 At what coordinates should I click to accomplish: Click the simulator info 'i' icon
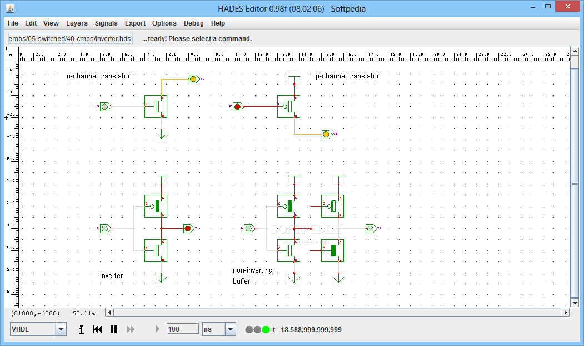coord(81,329)
